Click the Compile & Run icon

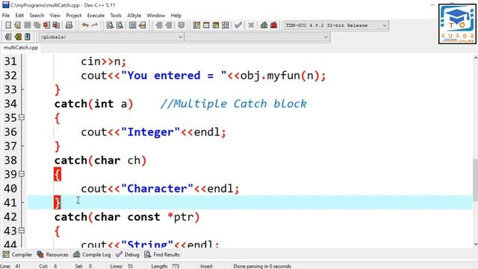point(216,25)
